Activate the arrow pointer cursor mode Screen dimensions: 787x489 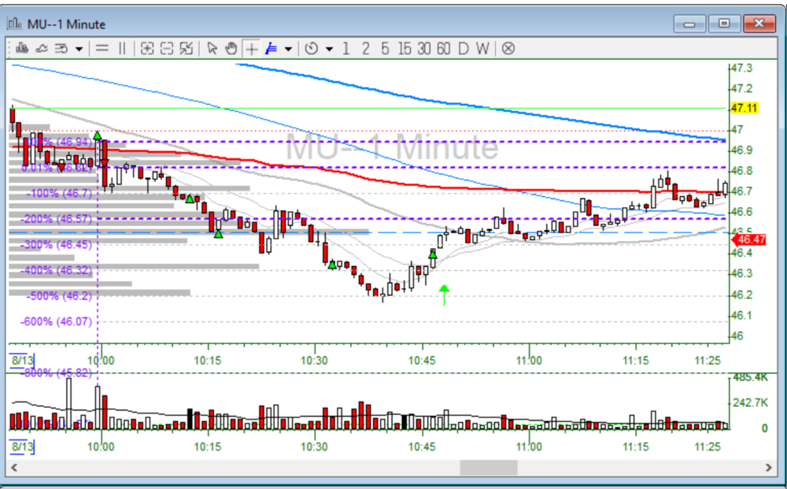point(212,48)
